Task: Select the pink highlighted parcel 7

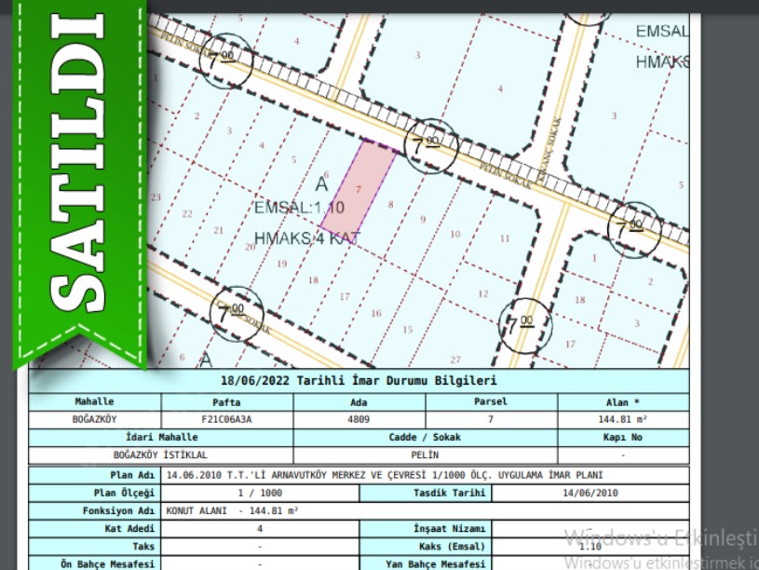Action: click(358, 188)
